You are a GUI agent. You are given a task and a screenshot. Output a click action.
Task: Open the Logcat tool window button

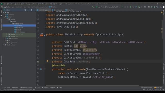(7, 88)
